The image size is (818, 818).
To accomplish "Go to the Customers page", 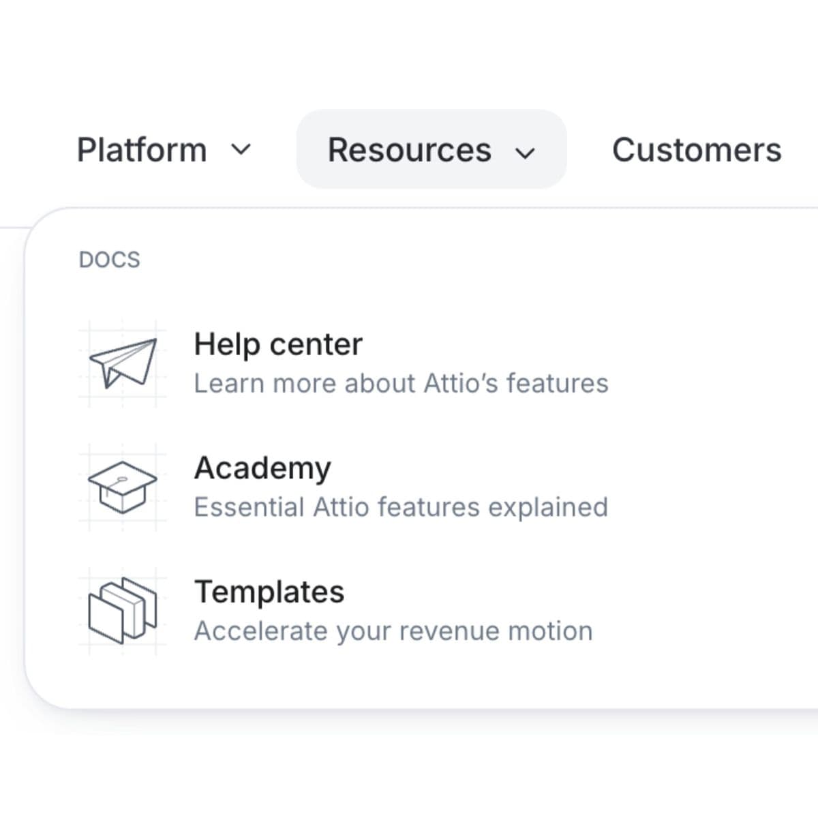I will [697, 149].
